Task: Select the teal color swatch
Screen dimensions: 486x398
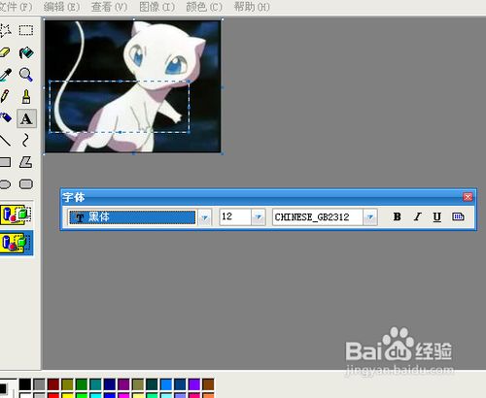Action: [95, 384]
